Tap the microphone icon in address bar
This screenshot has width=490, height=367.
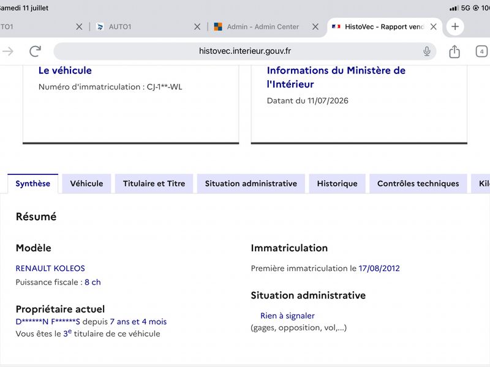pos(426,51)
